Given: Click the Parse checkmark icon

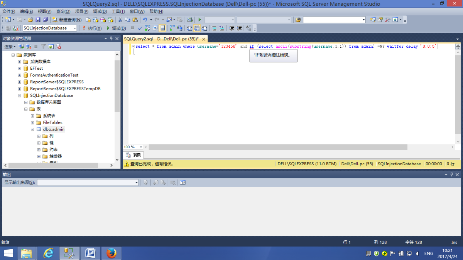Looking at the screenshot, I should pyautogui.click(x=140, y=28).
